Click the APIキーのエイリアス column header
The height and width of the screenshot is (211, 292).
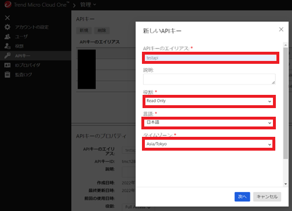click(100, 42)
